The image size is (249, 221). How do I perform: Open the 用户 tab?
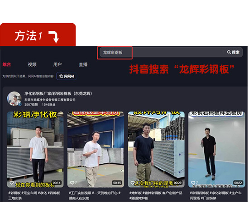57,64
